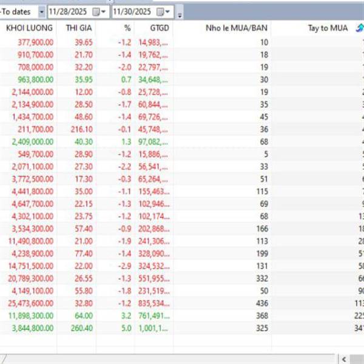Click price cell 216.10
The width and height of the screenshot is (364, 364).
click(82, 129)
